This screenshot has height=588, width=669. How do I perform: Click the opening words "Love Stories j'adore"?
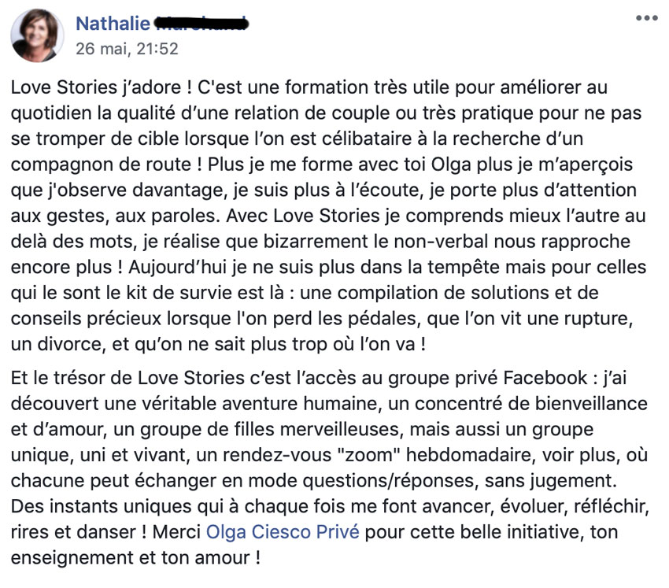click(96, 87)
